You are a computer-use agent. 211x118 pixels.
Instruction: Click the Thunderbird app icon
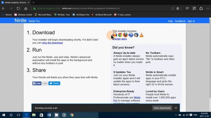(x=136, y=35)
